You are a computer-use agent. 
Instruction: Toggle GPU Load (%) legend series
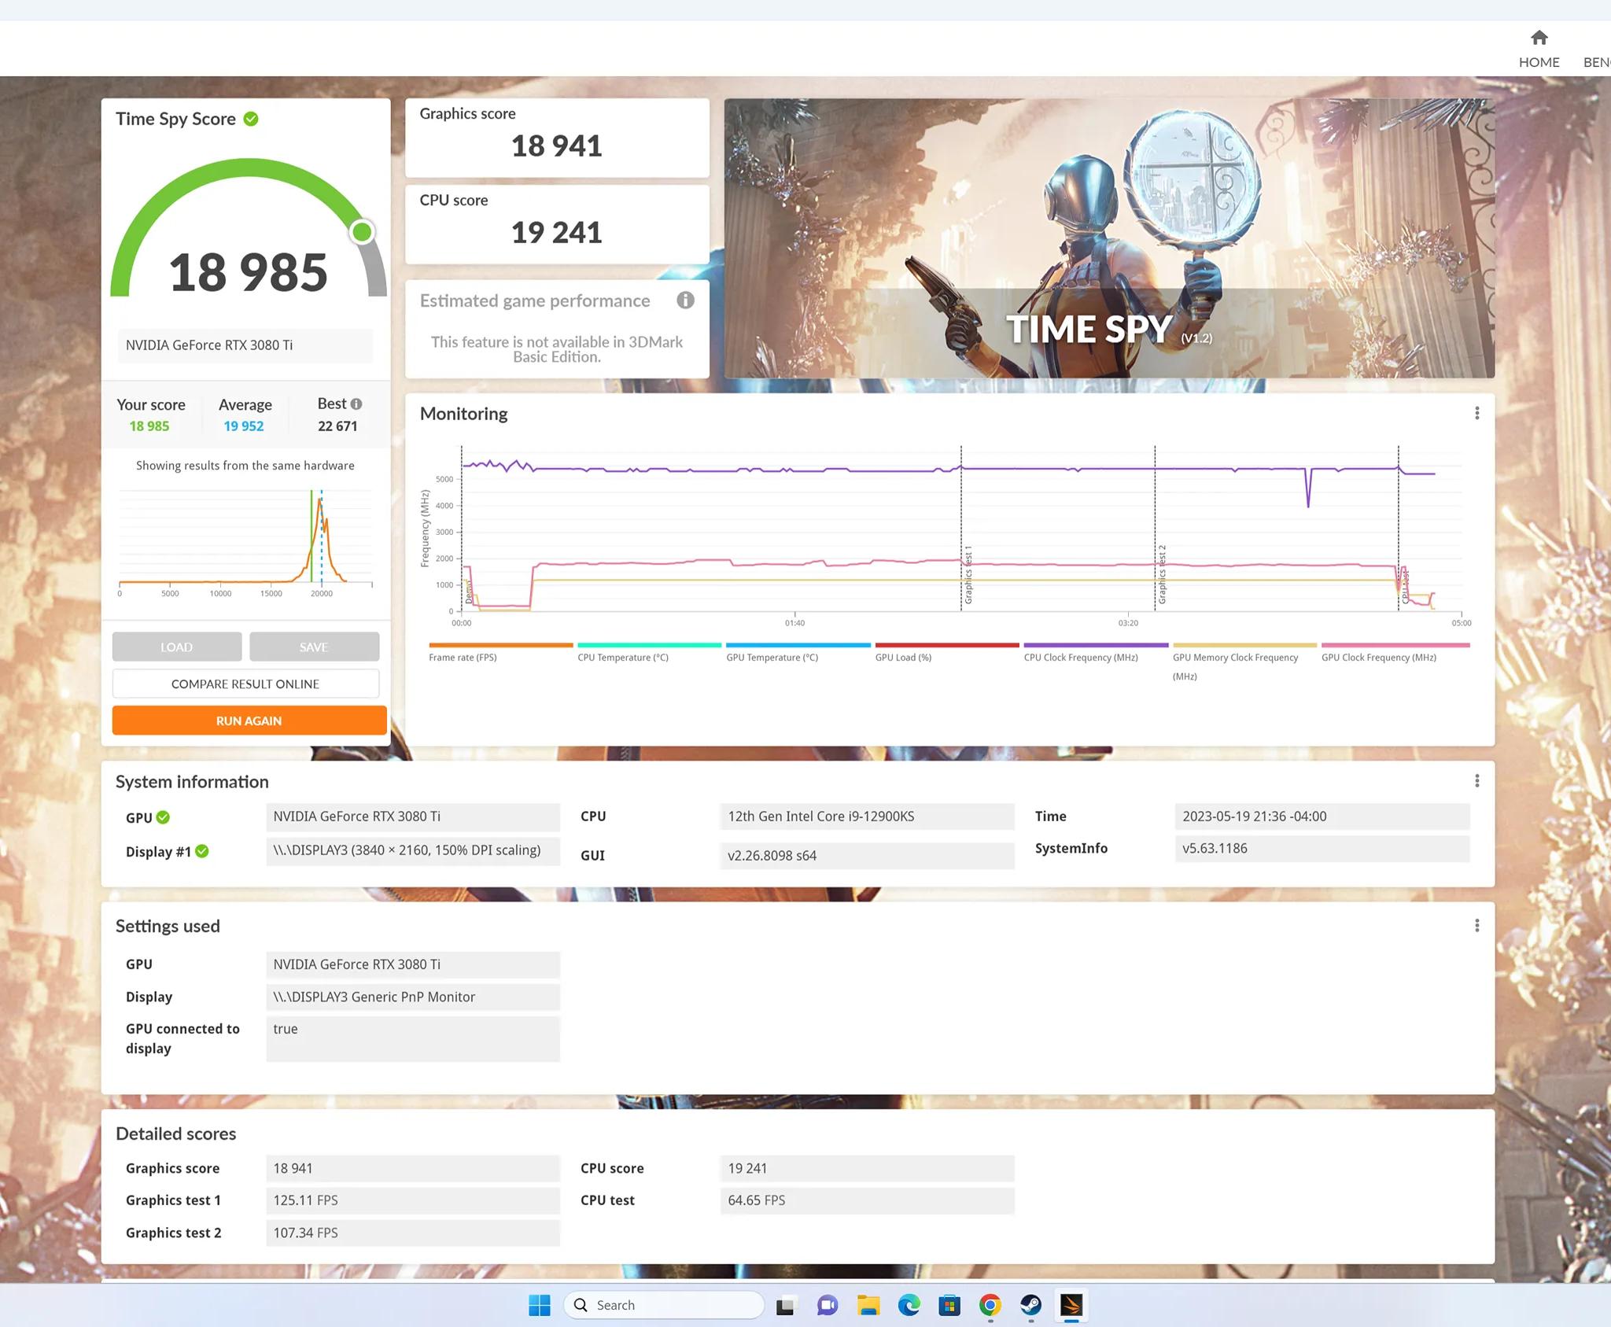click(947, 652)
